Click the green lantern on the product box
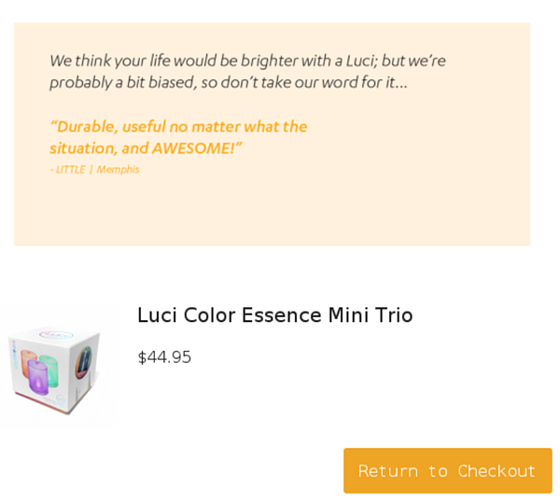 [49, 366]
